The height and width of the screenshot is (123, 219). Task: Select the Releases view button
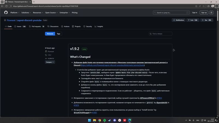(50, 34)
